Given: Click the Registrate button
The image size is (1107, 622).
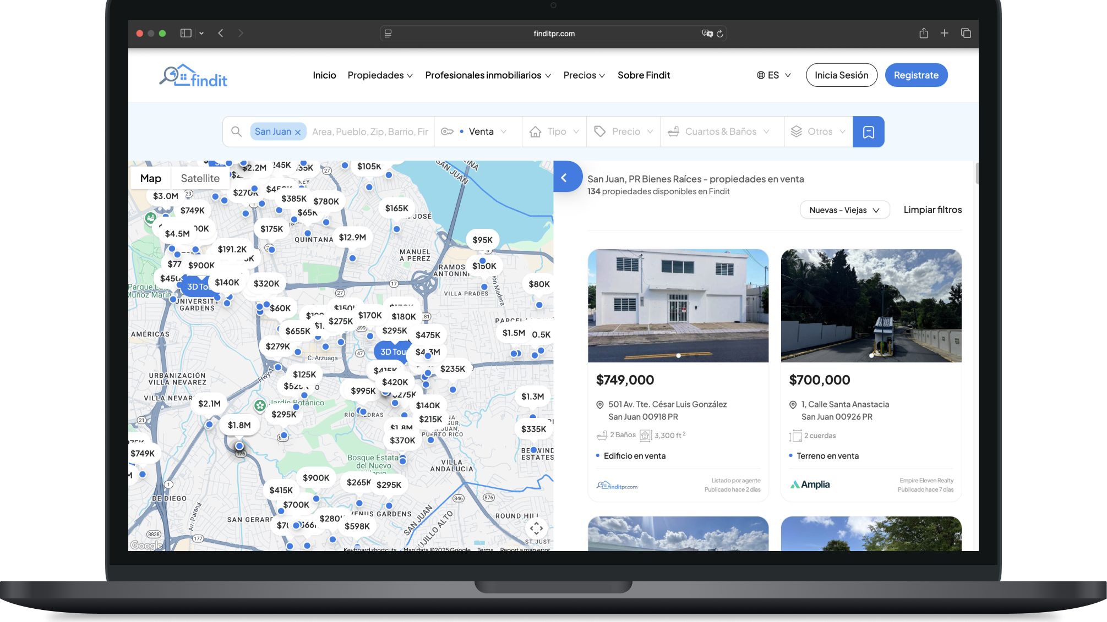Looking at the screenshot, I should tap(916, 75).
